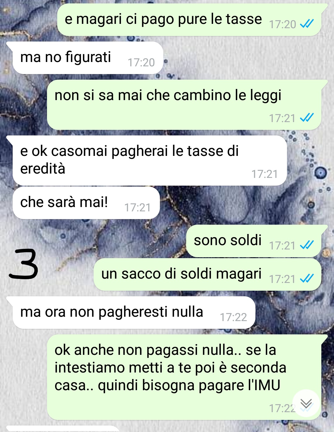The height and width of the screenshot is (432, 334).
Task: Select message 'e magari ci pago pure le tasse'
Action: tap(189, 20)
